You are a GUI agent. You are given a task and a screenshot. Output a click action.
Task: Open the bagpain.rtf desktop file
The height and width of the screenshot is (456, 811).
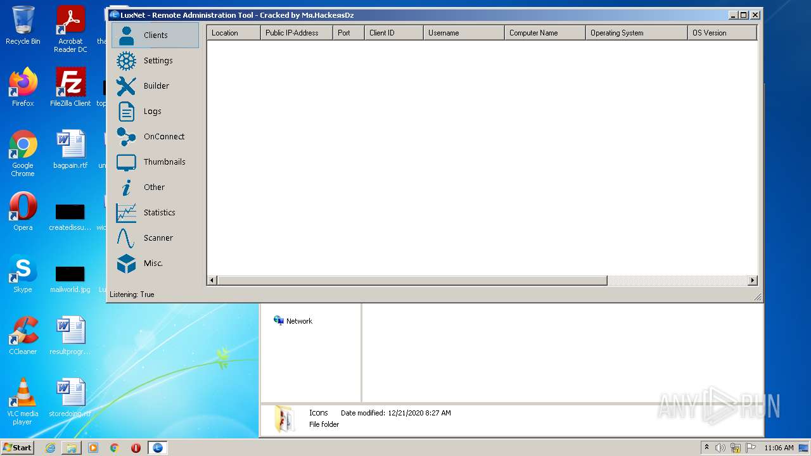click(70, 150)
